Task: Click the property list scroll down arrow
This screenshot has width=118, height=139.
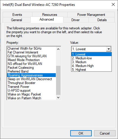Action: coord(58,98)
